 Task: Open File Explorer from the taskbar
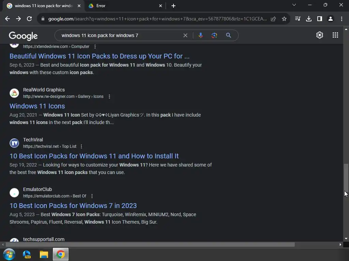pyautogui.click(x=44, y=254)
